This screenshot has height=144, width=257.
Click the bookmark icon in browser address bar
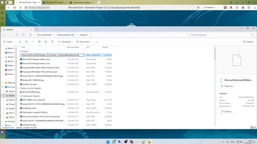[x=198, y=8]
